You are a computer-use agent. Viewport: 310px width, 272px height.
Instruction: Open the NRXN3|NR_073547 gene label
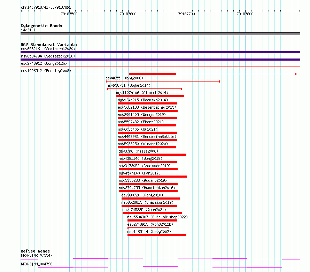tap(37, 255)
